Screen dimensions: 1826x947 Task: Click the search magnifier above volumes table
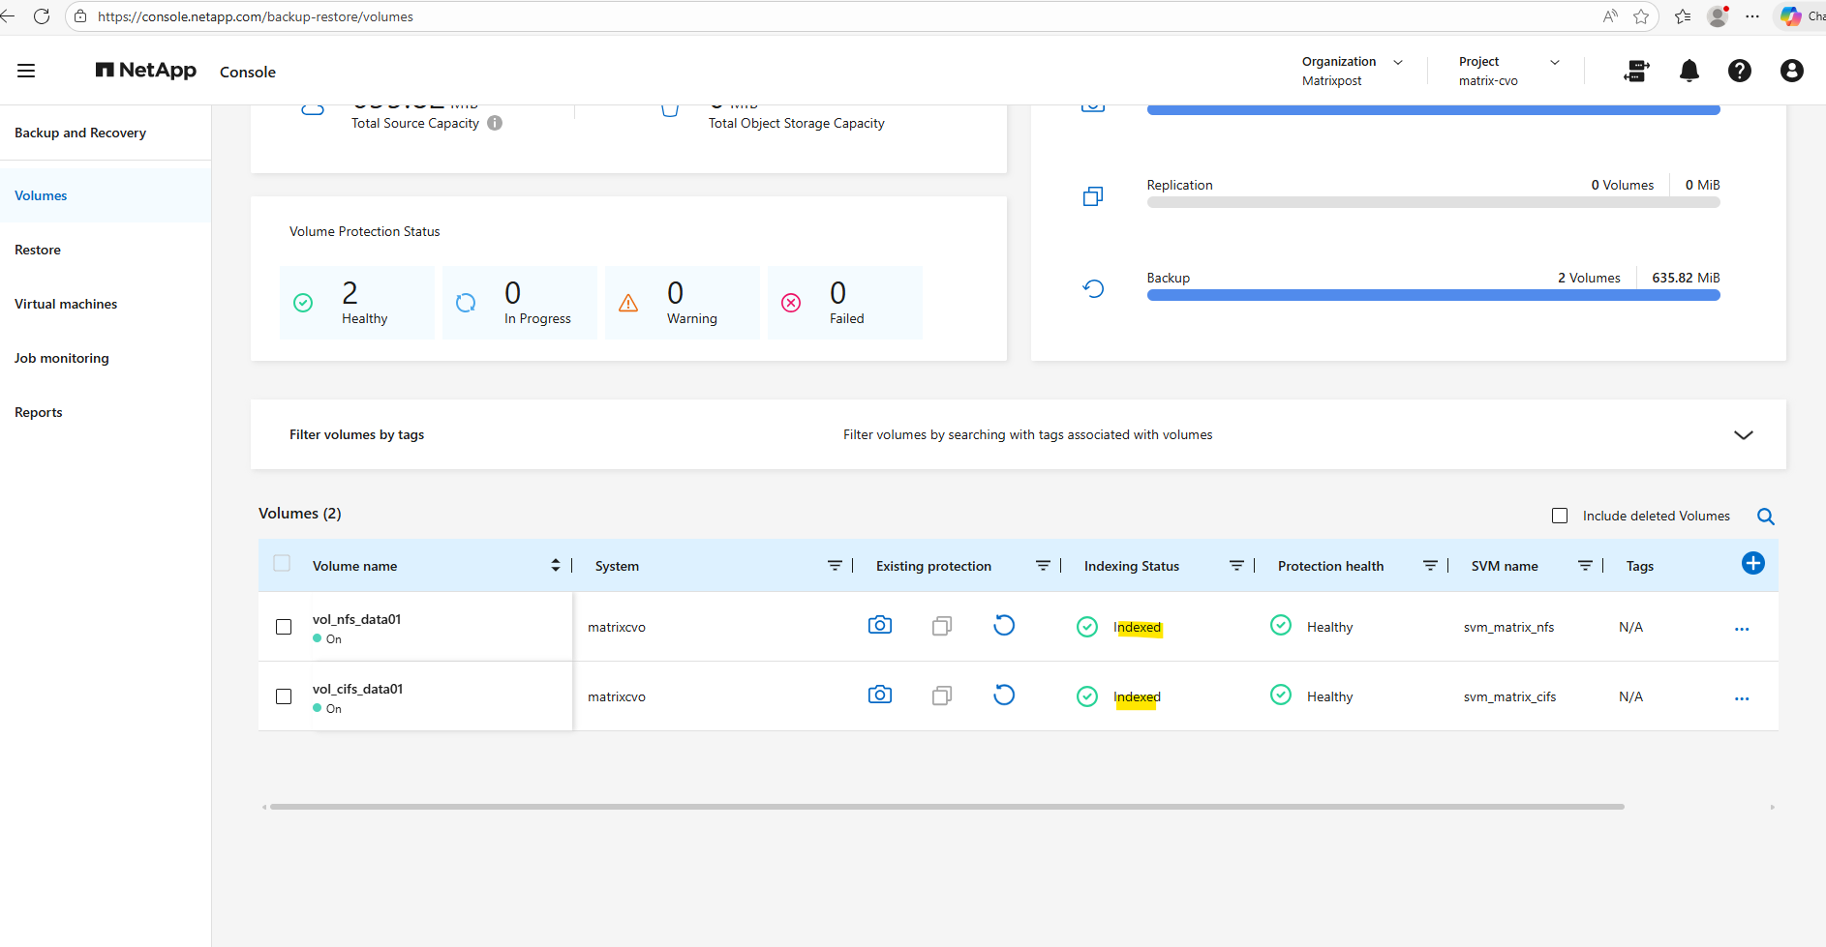click(x=1765, y=517)
